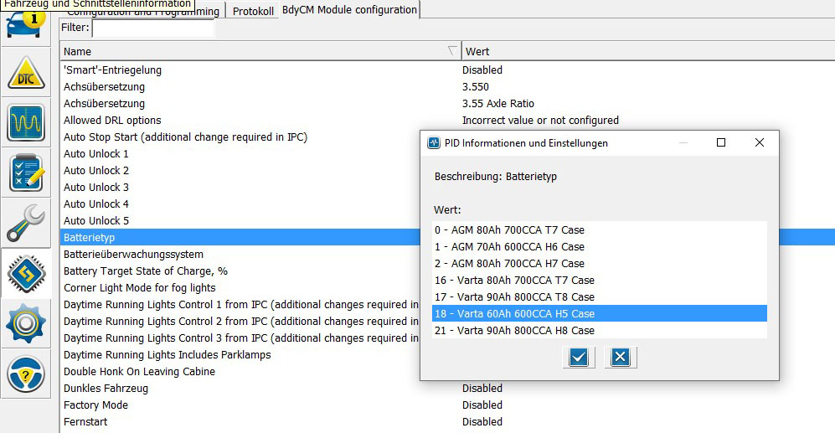Select 1 - AGM 70Ah 600CCA H6 Case
Screen dimensions: 835x433
click(599, 246)
